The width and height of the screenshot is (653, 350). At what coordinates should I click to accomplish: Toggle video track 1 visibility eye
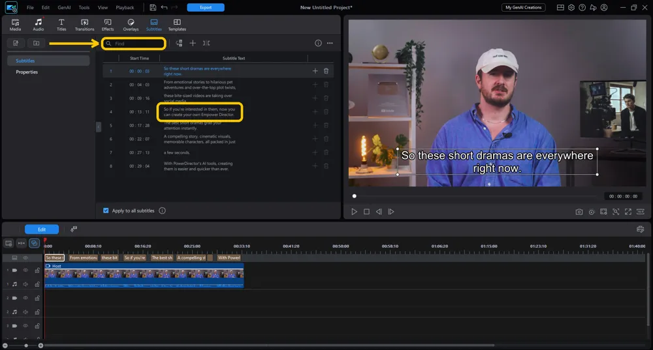coord(25,270)
